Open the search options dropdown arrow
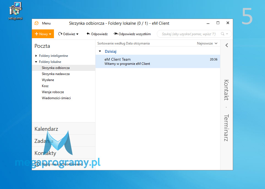 click(x=227, y=34)
